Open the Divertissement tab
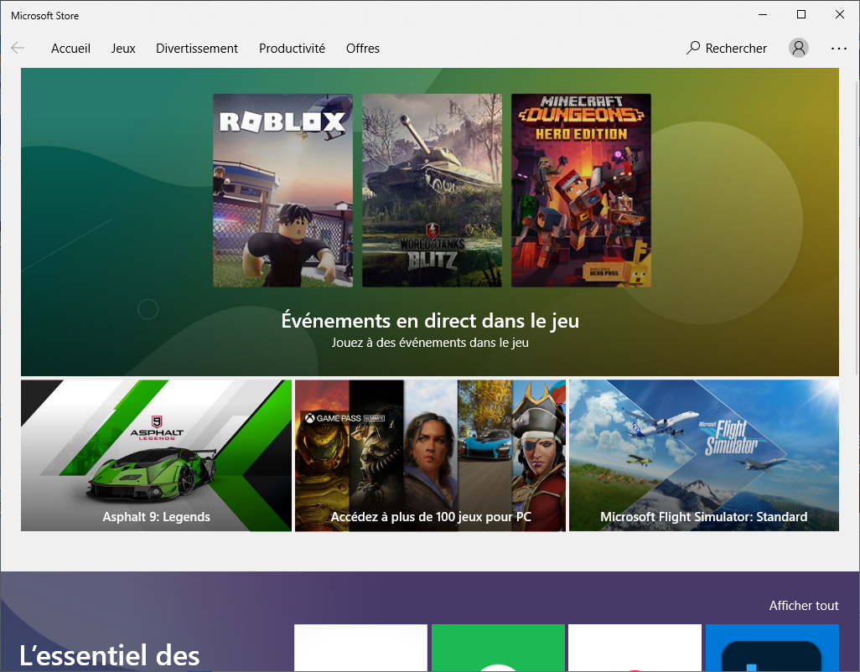This screenshot has width=860, height=672. point(197,49)
